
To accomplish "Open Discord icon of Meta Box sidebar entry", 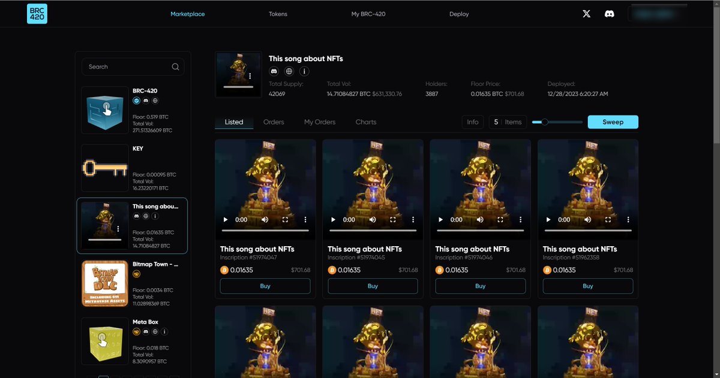I will (x=146, y=331).
